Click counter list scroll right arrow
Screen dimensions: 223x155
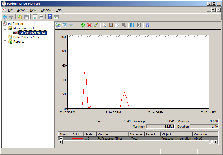point(216,142)
